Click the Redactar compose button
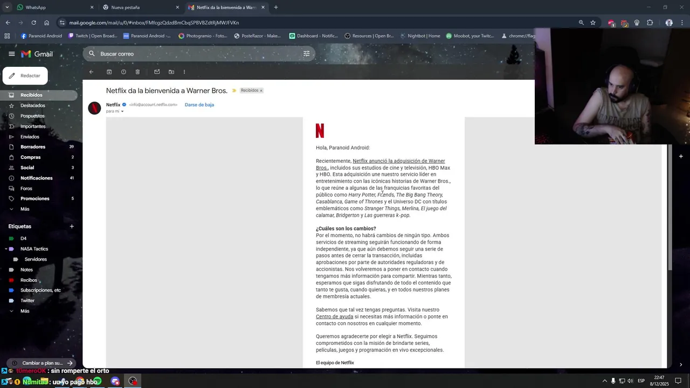The width and height of the screenshot is (690, 388). [x=25, y=76]
